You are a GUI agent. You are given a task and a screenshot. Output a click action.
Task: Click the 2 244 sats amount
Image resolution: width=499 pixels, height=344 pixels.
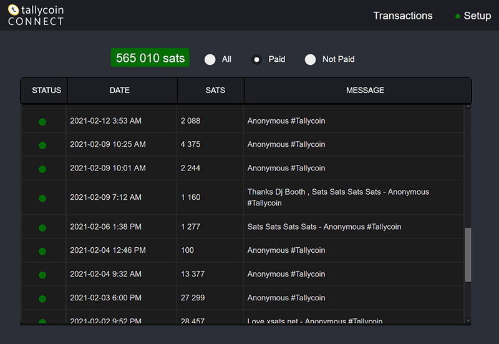pos(190,168)
